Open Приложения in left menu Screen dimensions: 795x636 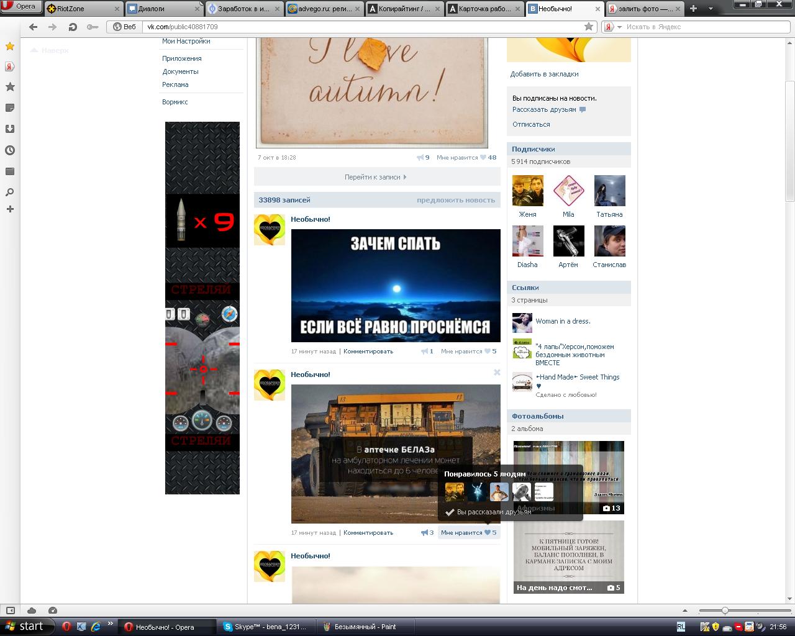coord(182,58)
